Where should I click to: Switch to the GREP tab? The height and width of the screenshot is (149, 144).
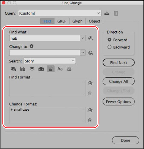point(62,21)
